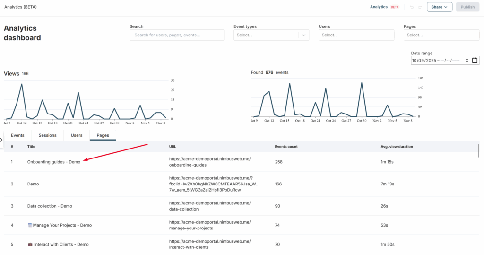The image size is (484, 255).
Task: Open the Users filter select box
Action: pos(356,35)
